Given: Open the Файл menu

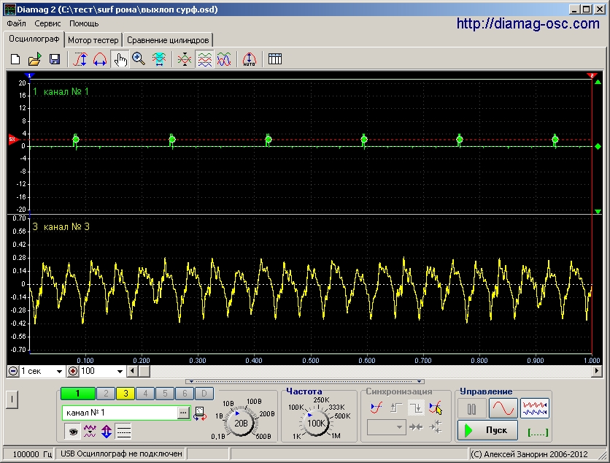Looking at the screenshot, I should pos(16,23).
